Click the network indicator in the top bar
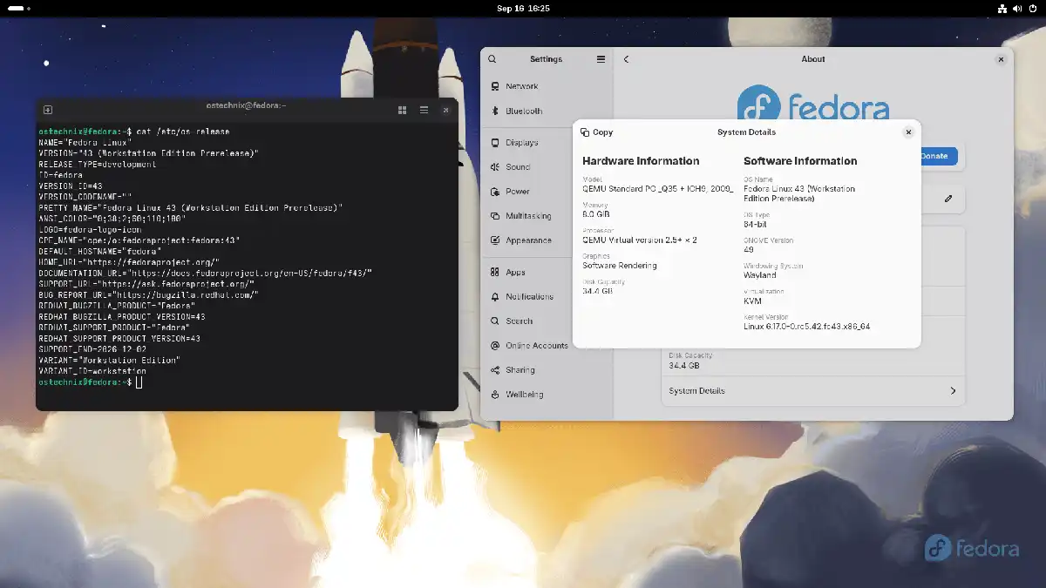Image resolution: width=1046 pixels, height=588 pixels. click(1004, 9)
